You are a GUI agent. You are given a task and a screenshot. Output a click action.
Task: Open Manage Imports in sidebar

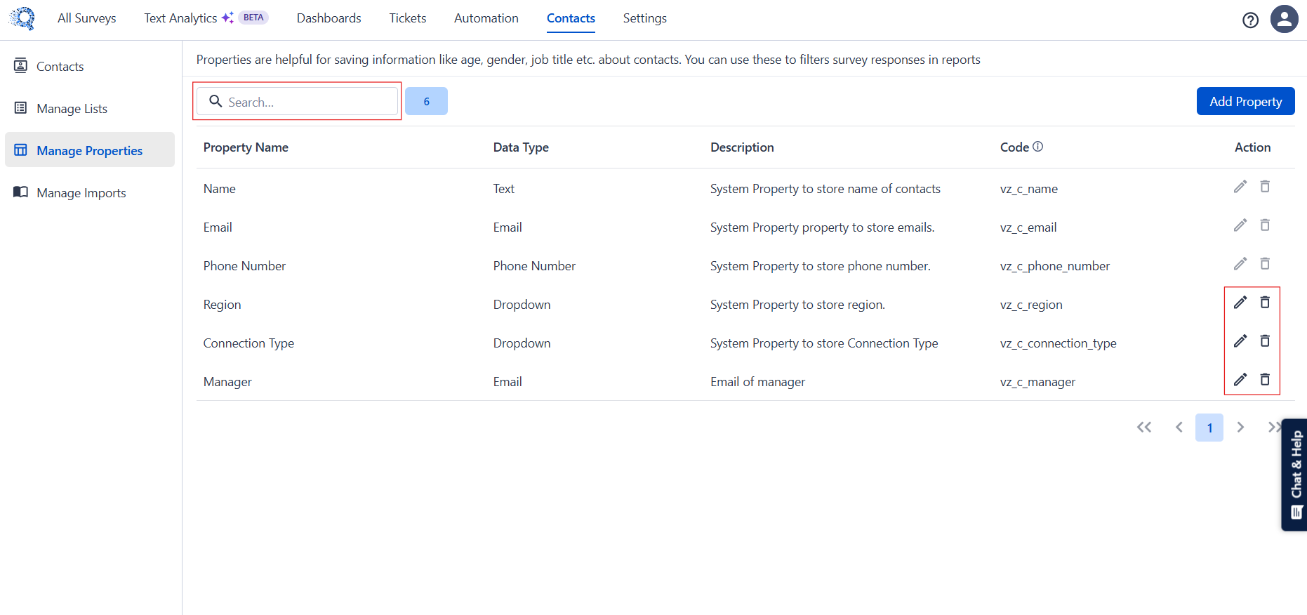(x=81, y=193)
